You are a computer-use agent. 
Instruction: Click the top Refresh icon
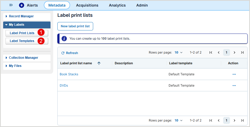(x=63, y=53)
